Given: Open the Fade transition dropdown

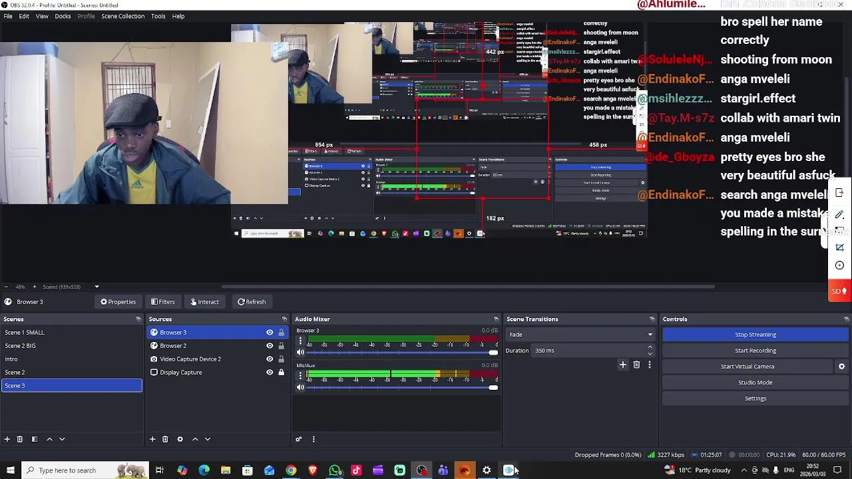Looking at the screenshot, I should 580,335.
